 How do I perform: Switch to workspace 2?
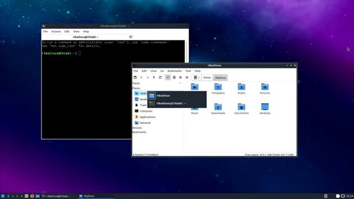tap(13, 196)
